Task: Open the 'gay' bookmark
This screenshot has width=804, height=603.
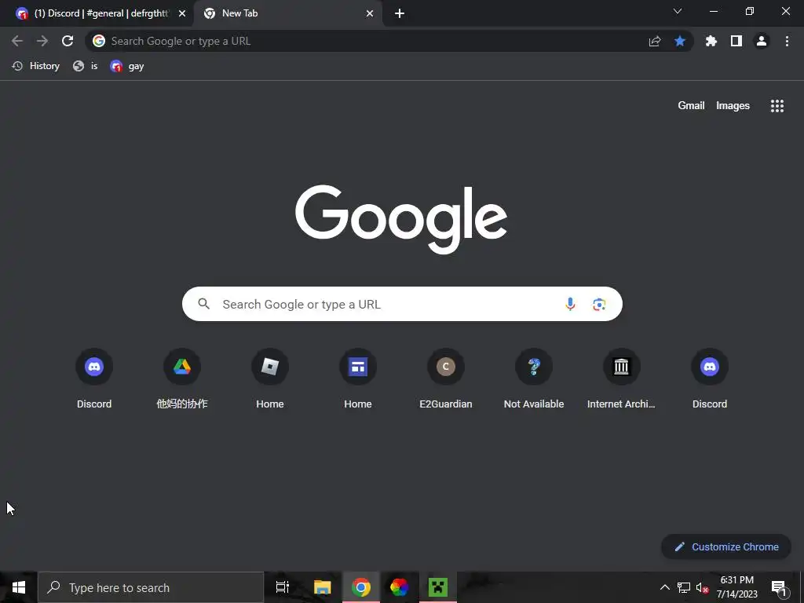Action: tap(126, 66)
